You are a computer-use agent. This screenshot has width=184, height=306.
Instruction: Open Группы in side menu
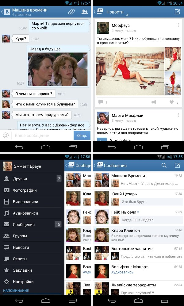pos(32,236)
